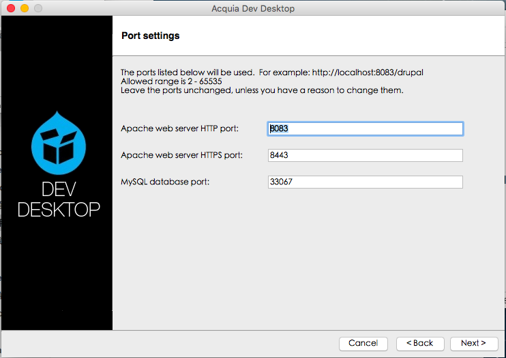Click the "MySQL database port:" label

click(165, 182)
